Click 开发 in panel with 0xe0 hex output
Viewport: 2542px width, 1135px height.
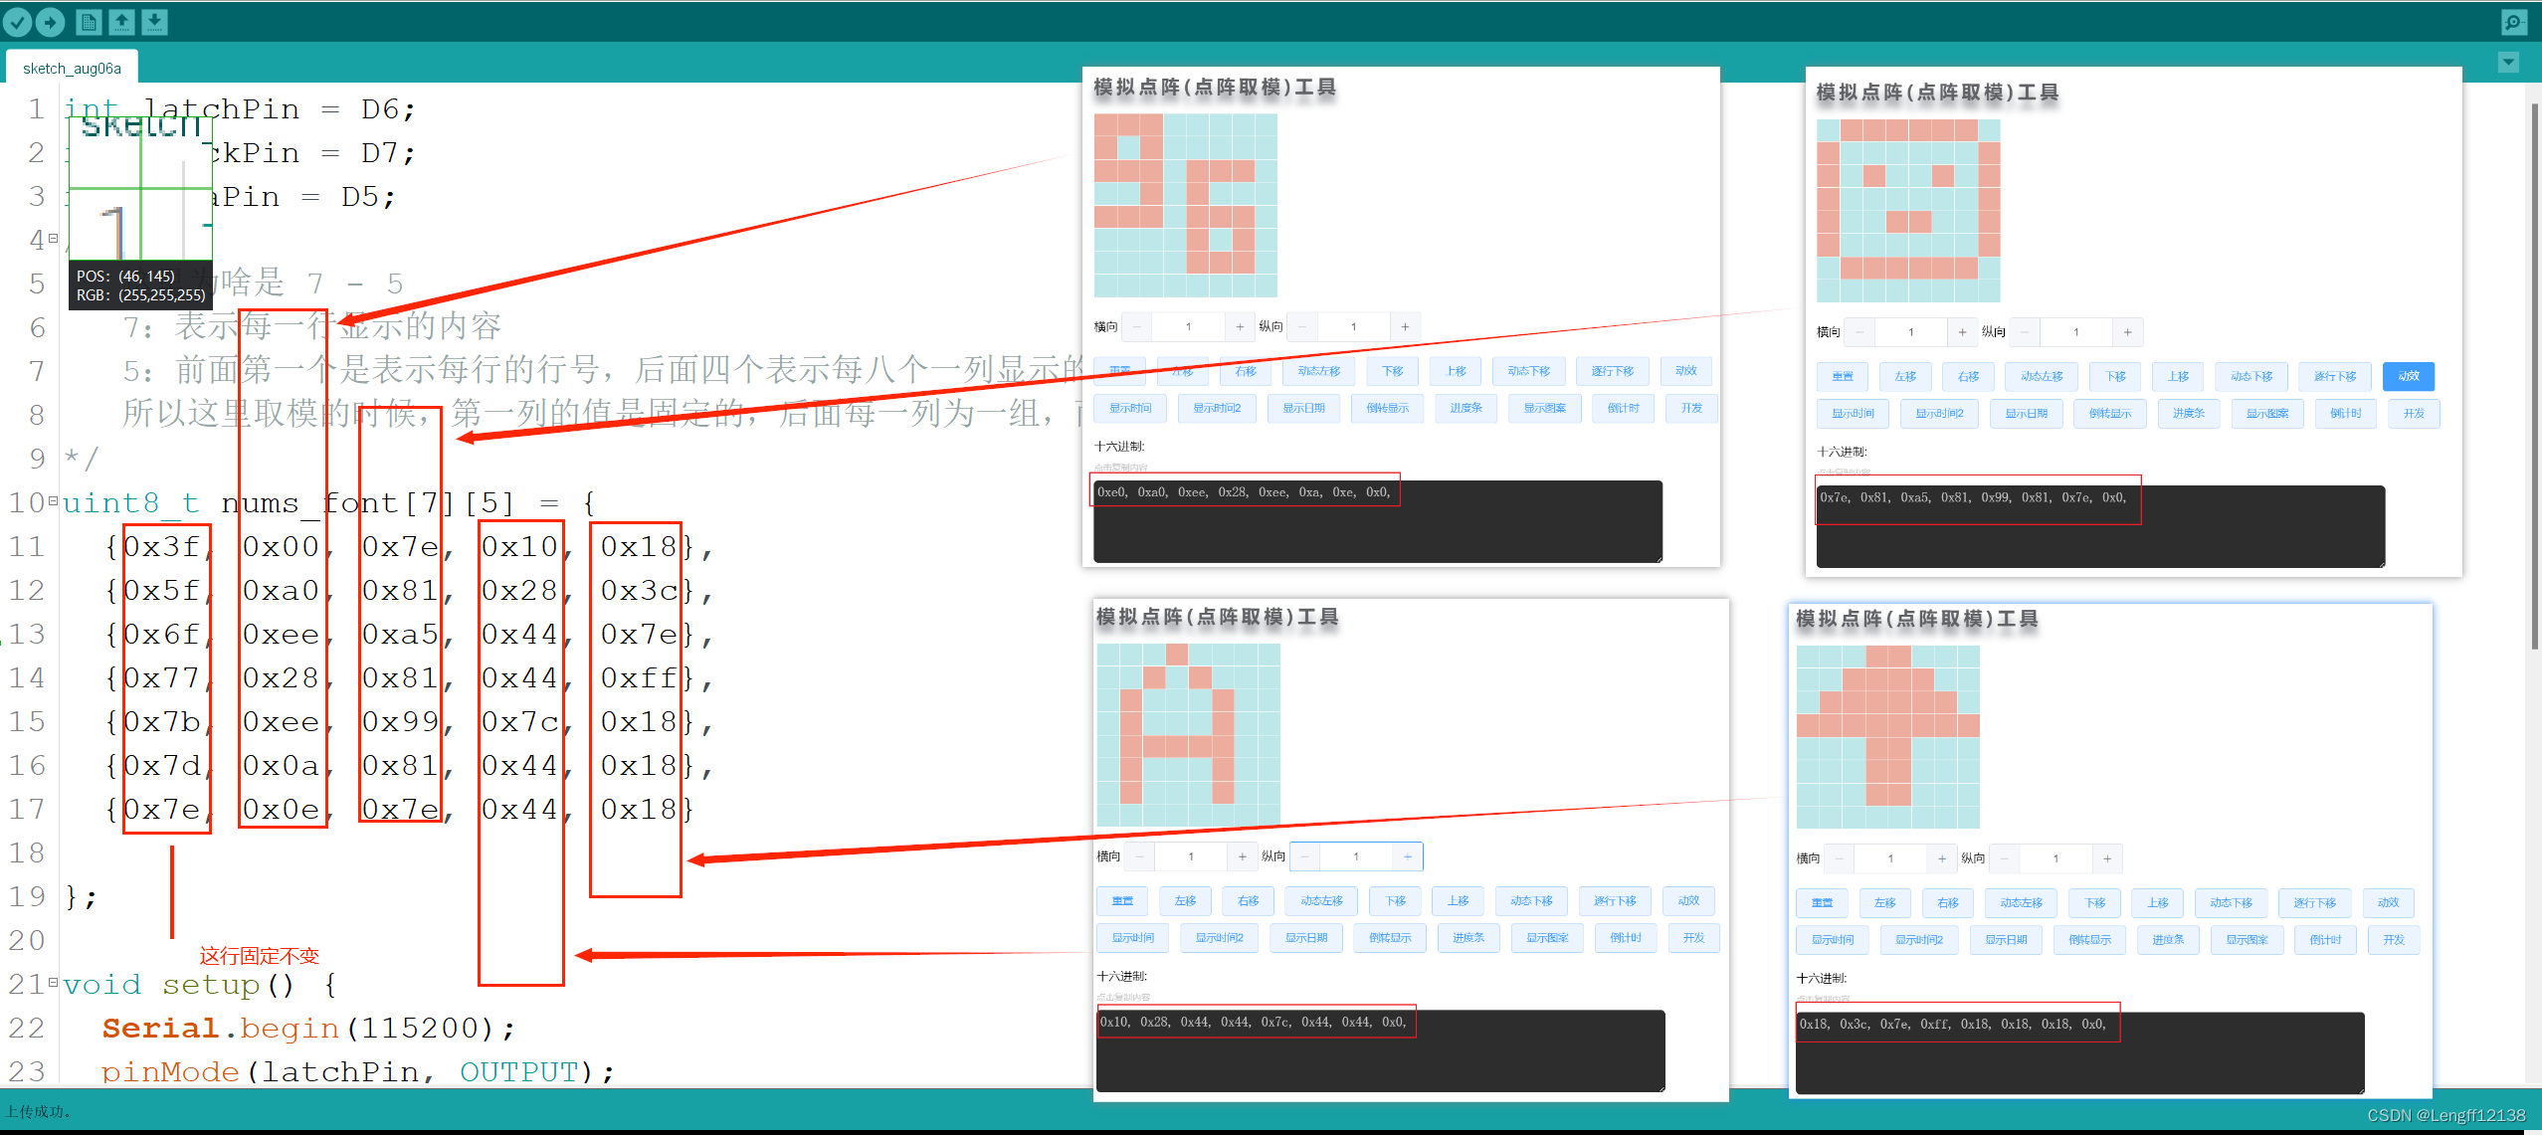click(x=1691, y=408)
